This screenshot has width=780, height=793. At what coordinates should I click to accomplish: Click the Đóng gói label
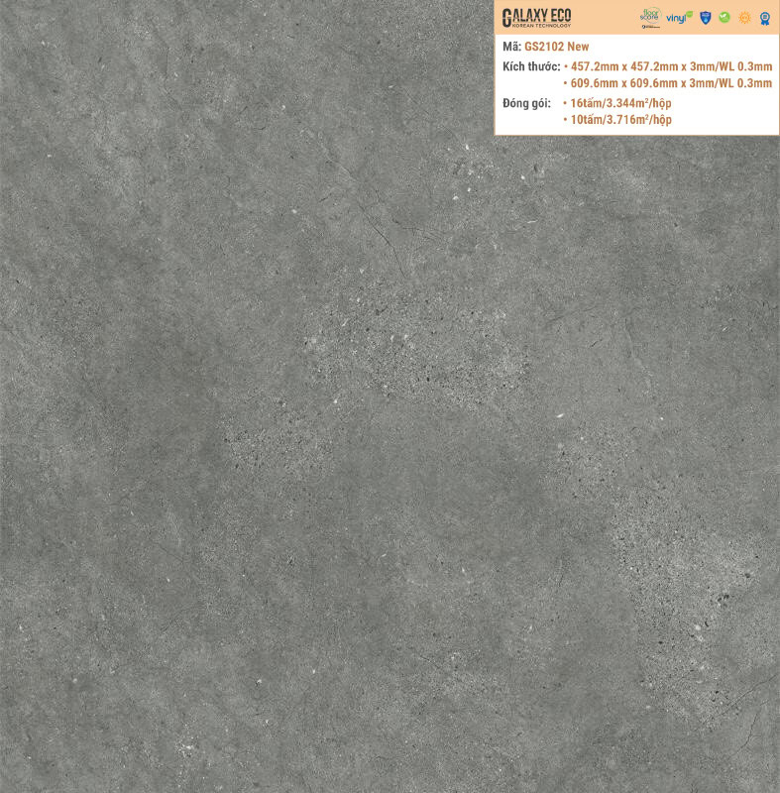[525, 102]
